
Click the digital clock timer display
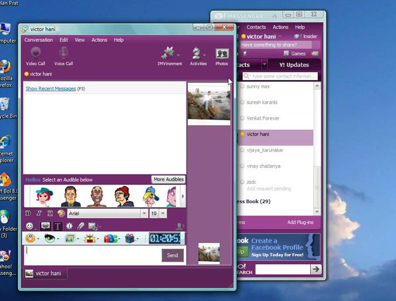[166, 238]
